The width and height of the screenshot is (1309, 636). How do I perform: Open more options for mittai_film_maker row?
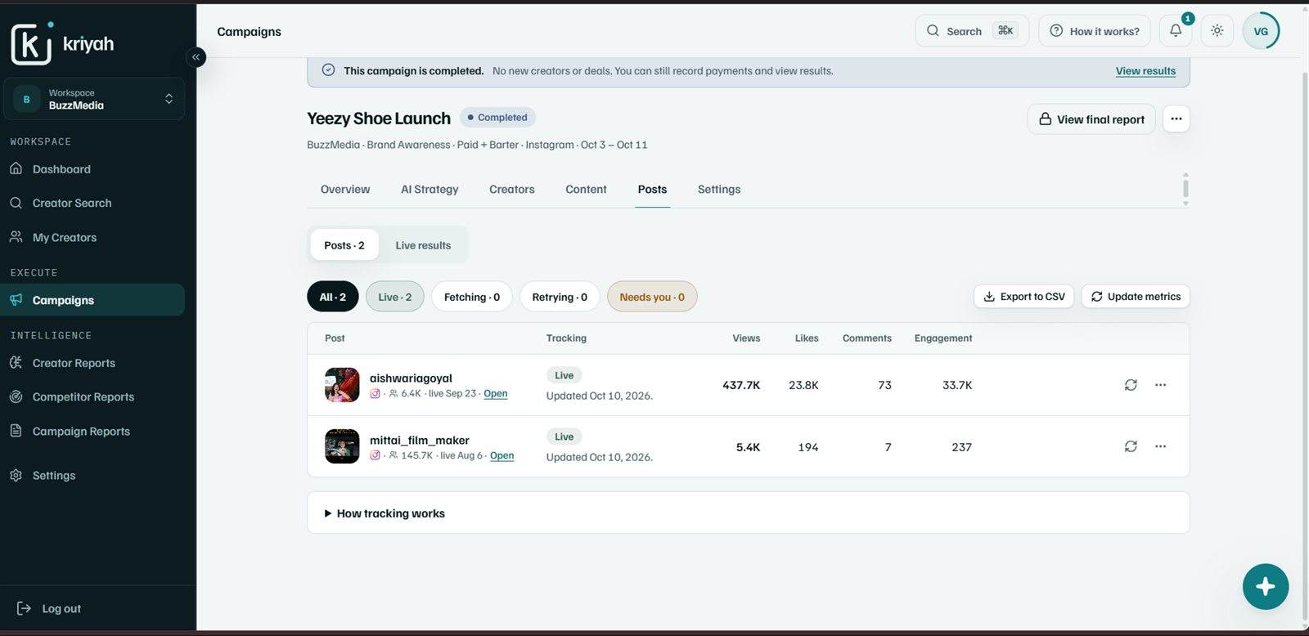(1160, 446)
